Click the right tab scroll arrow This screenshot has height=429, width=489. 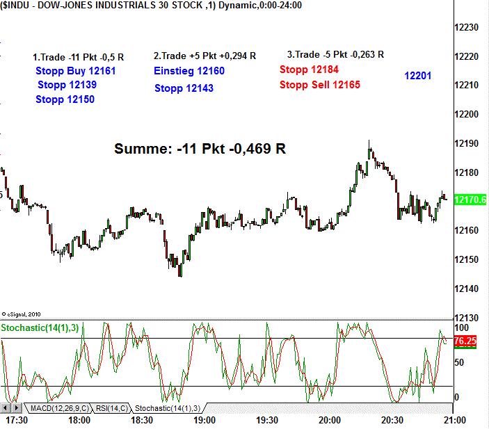coord(17,407)
